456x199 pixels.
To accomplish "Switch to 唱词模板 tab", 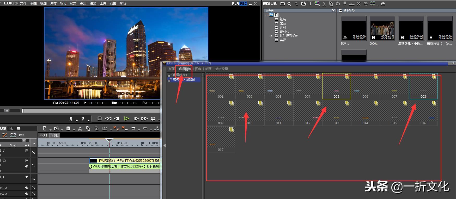I will pyautogui.click(x=185, y=69).
